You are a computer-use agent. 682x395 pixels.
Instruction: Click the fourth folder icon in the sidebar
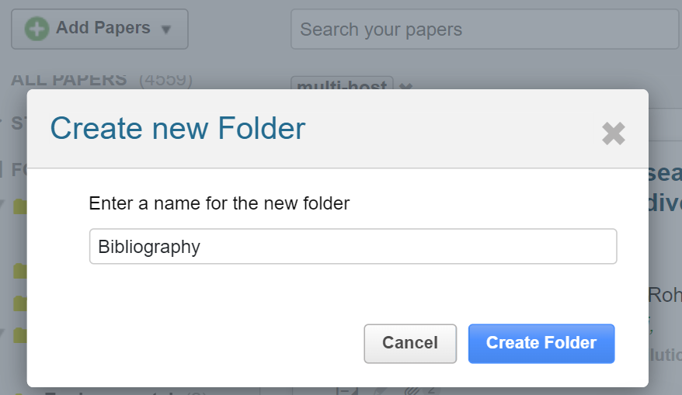pyautogui.click(x=20, y=335)
